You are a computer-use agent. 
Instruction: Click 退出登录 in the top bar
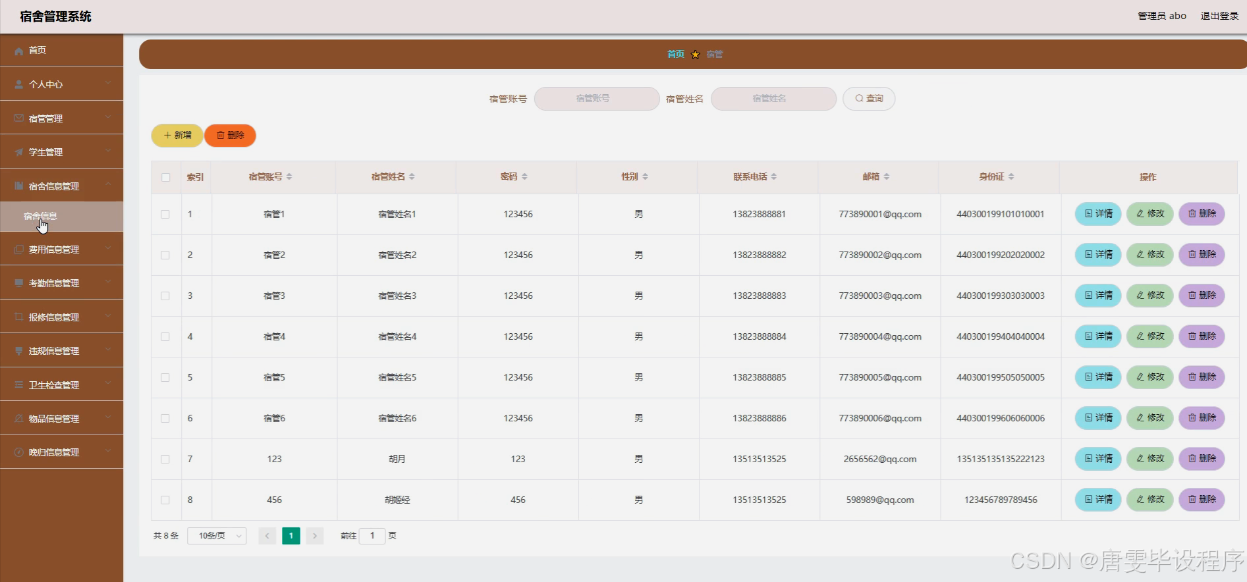point(1219,16)
